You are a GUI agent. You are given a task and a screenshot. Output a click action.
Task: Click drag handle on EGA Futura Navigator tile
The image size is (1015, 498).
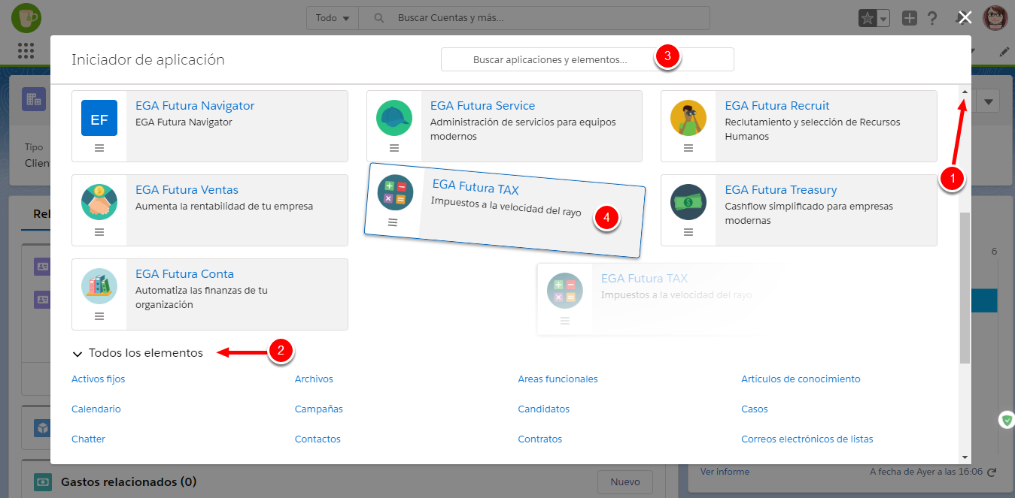coord(99,148)
